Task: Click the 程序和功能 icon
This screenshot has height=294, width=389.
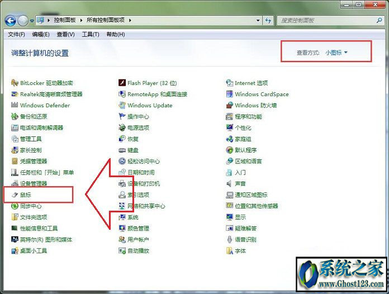Action: 230,116
